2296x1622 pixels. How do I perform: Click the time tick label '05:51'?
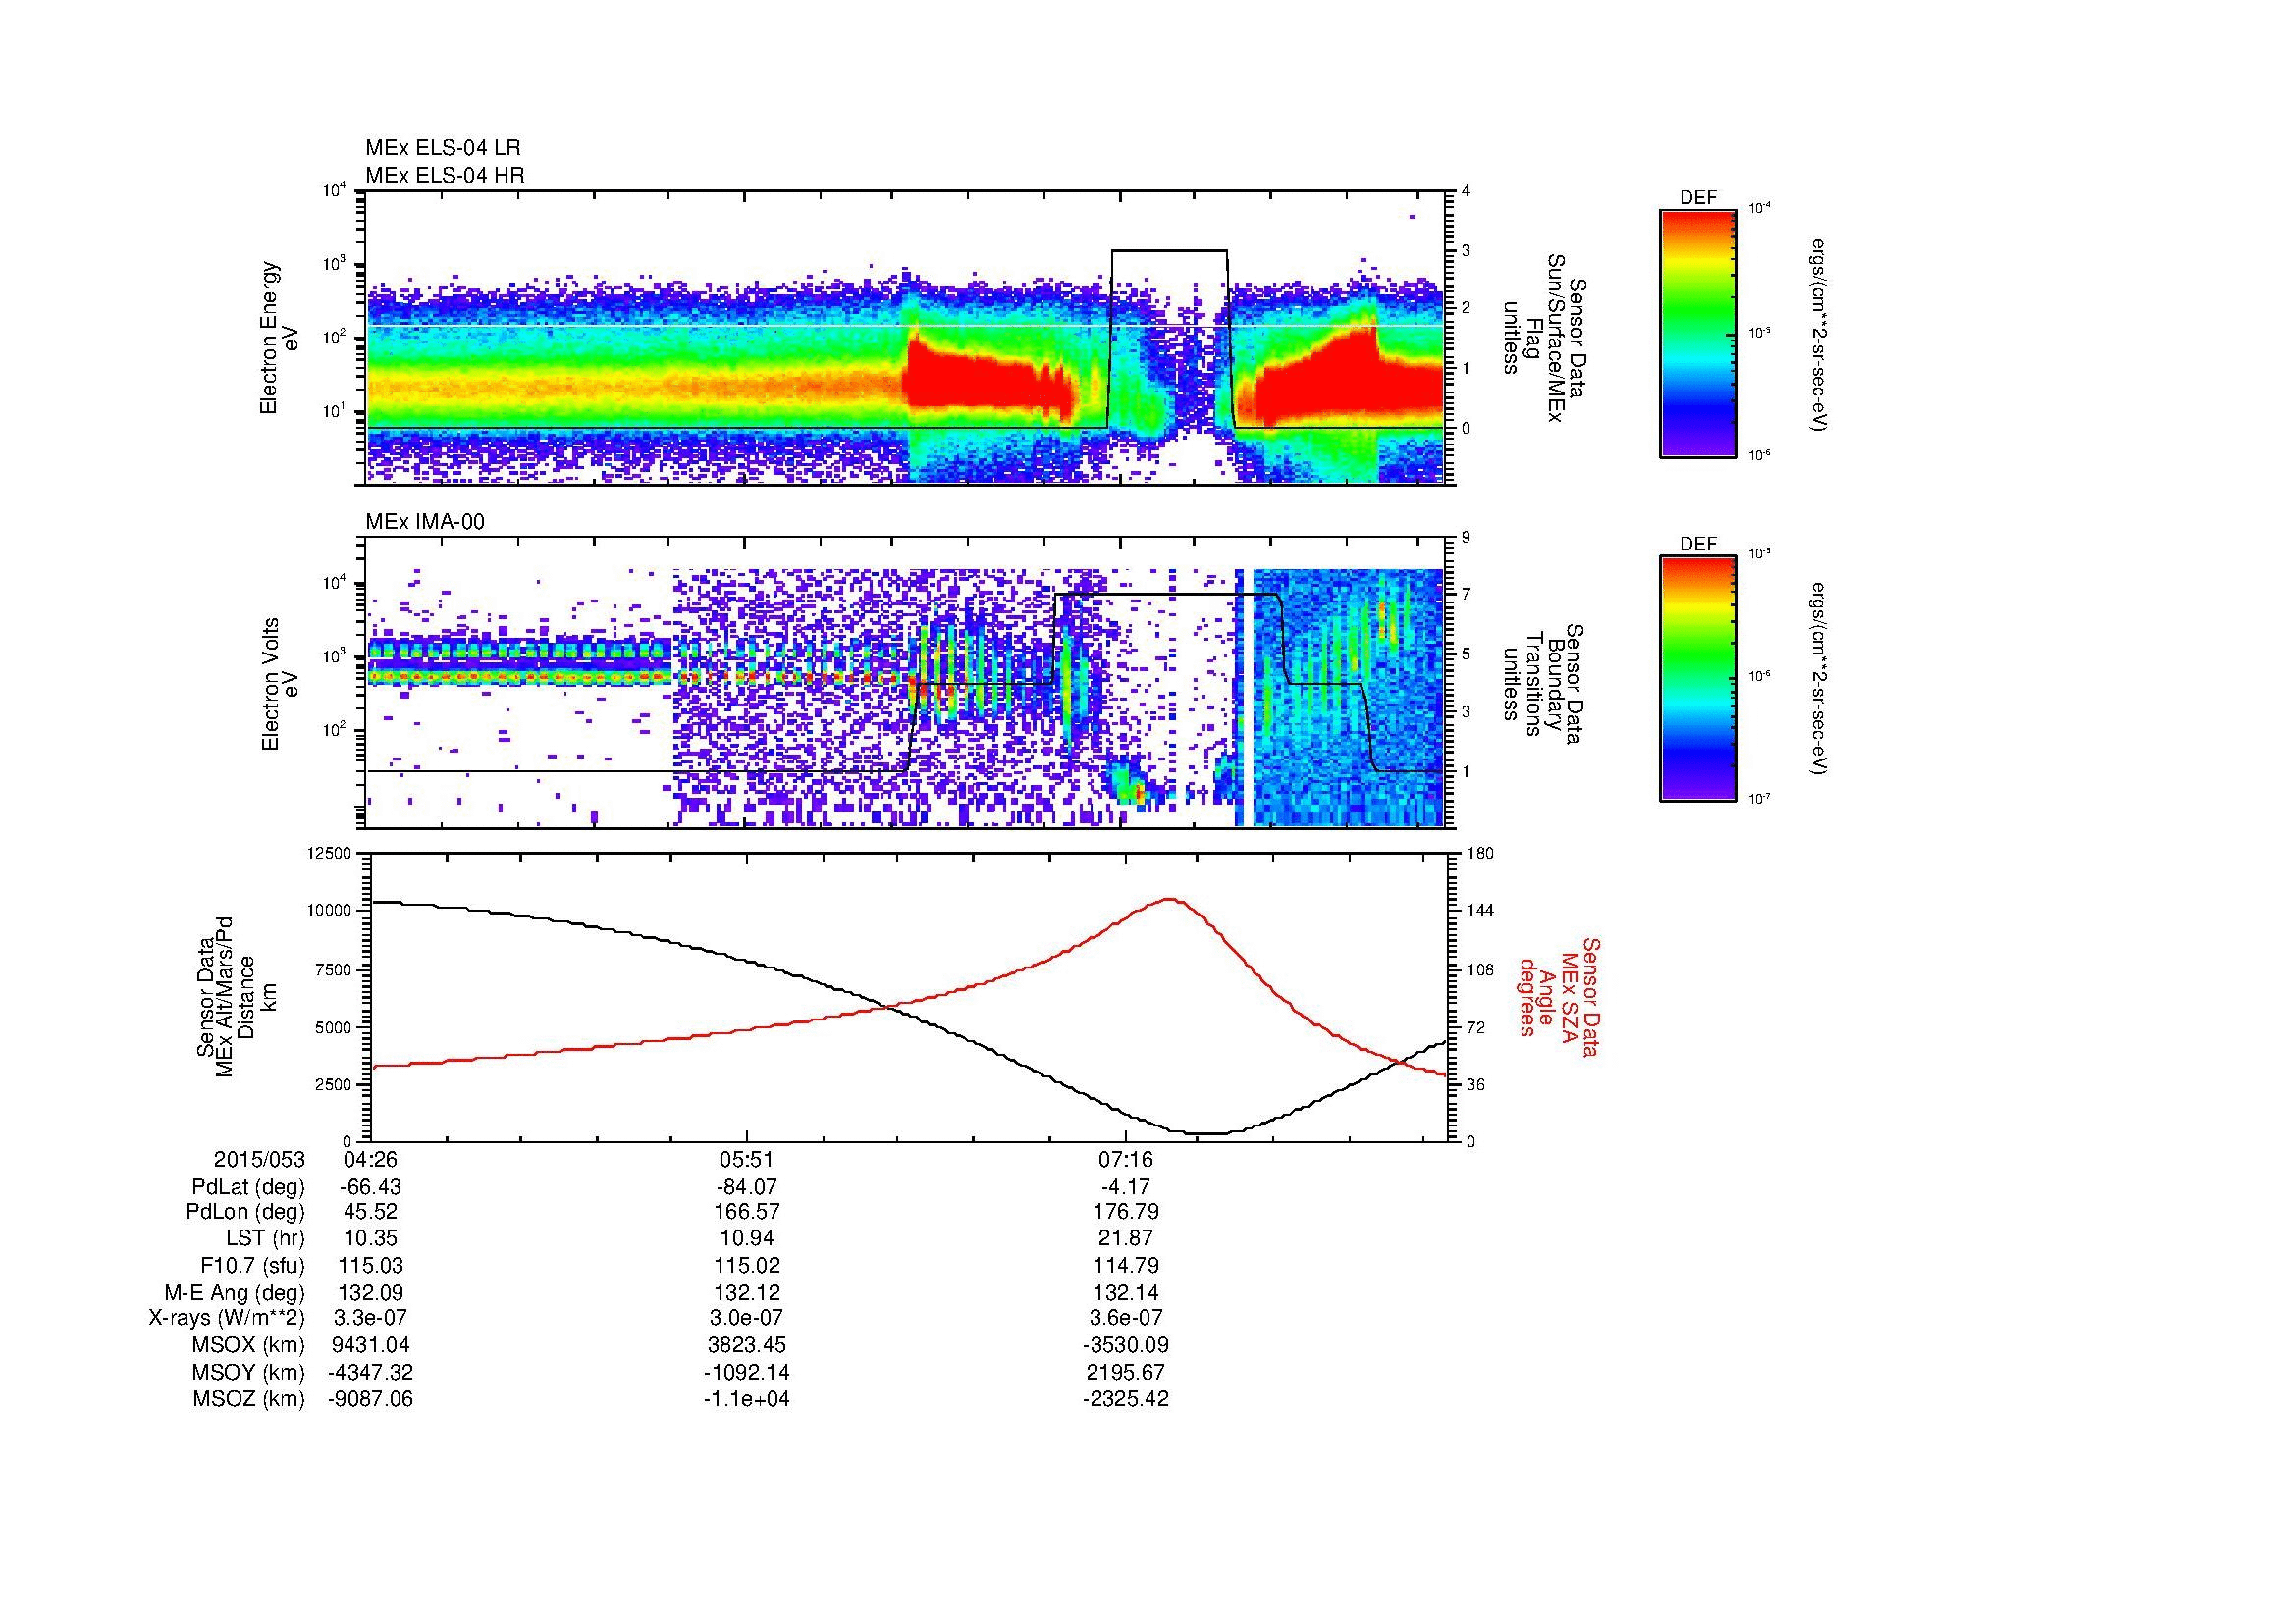pos(747,1159)
